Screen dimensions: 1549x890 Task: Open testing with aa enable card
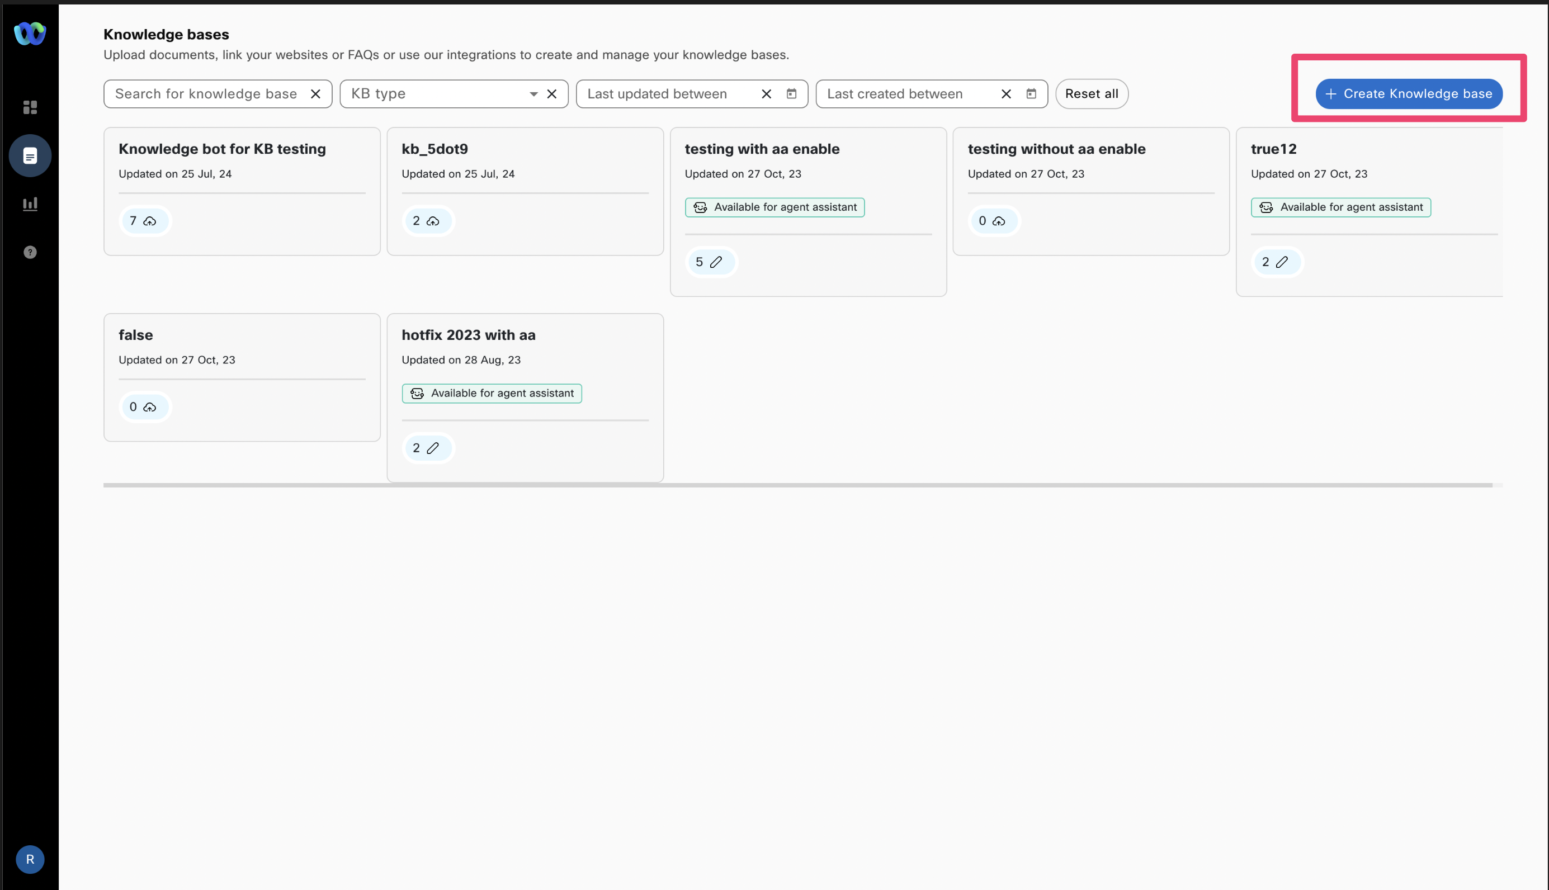[x=807, y=212]
